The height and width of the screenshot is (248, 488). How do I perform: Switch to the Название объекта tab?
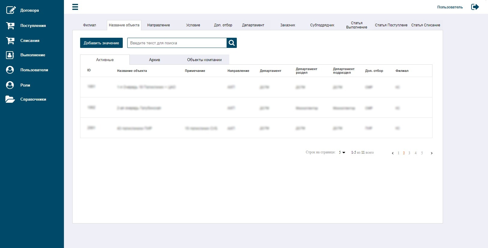pos(124,25)
